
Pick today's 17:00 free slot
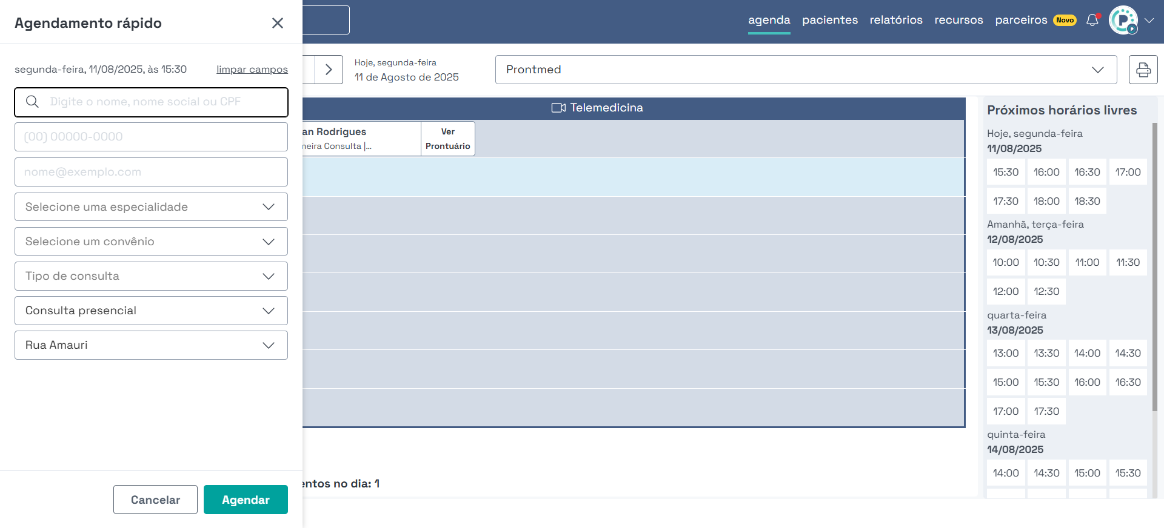coord(1128,172)
